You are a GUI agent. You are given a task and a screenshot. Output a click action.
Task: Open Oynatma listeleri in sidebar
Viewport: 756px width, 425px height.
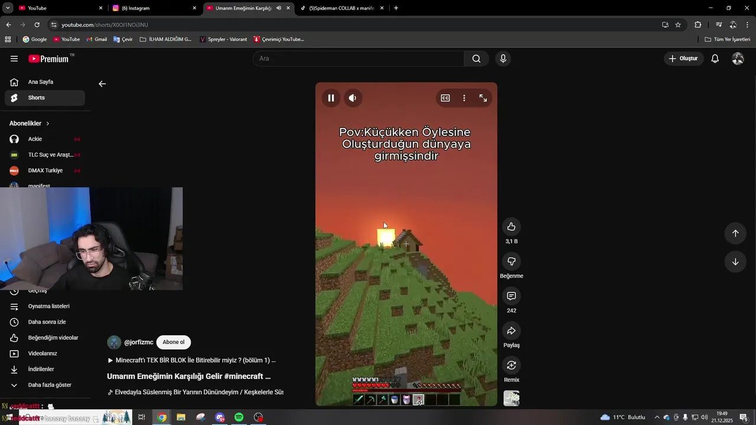pos(45,306)
